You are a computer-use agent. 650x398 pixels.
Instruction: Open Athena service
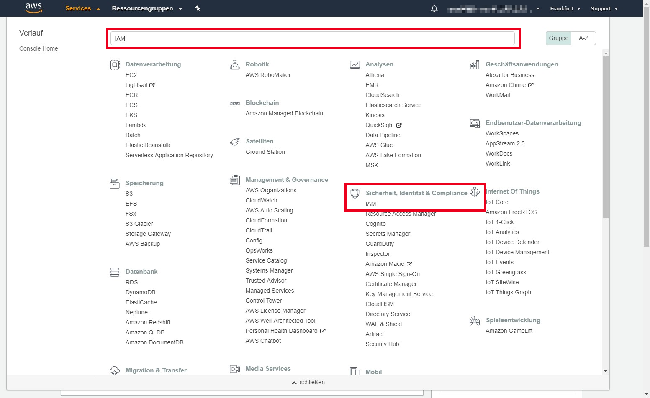[375, 75]
